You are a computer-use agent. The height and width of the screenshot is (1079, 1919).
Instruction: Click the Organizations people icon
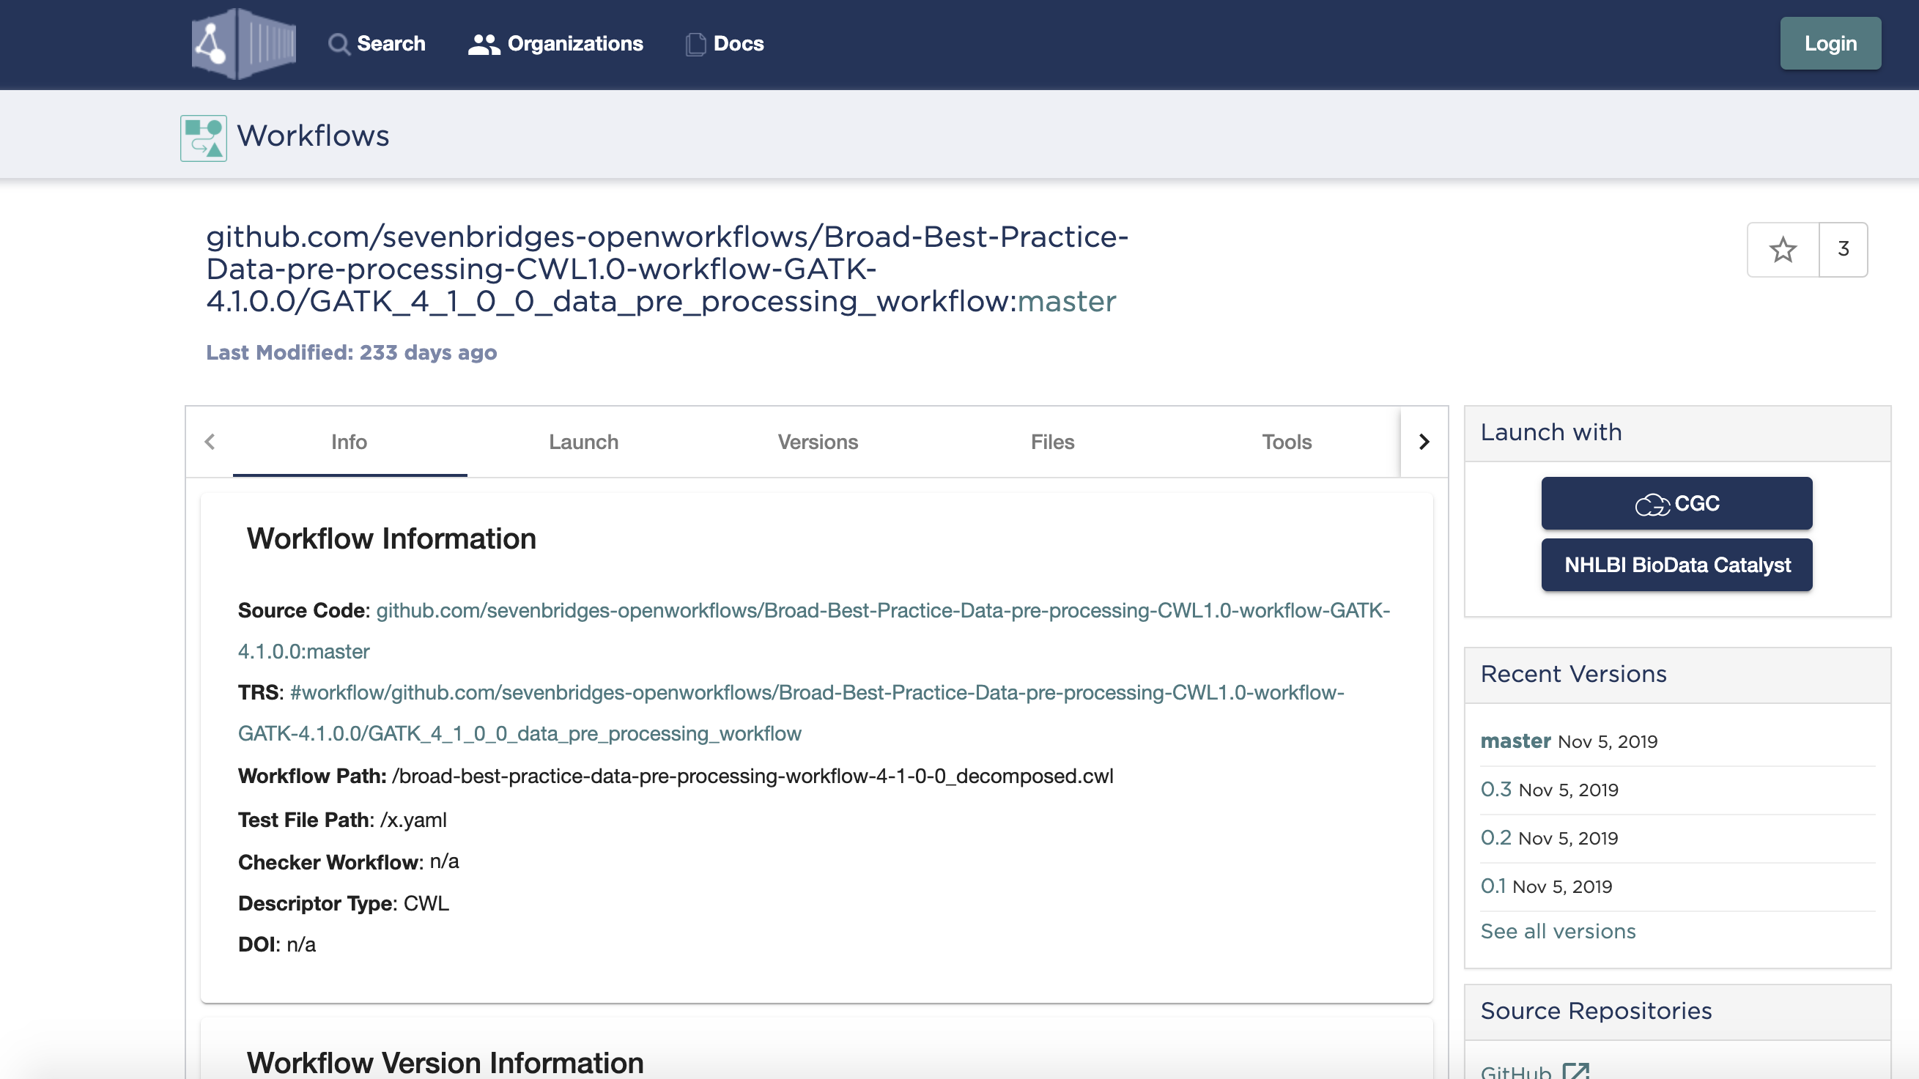[x=484, y=44]
